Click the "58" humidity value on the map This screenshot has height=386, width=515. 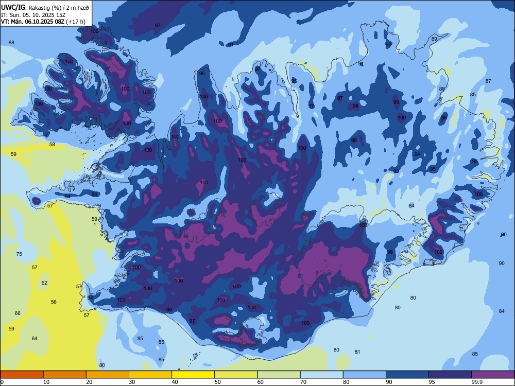point(52,145)
